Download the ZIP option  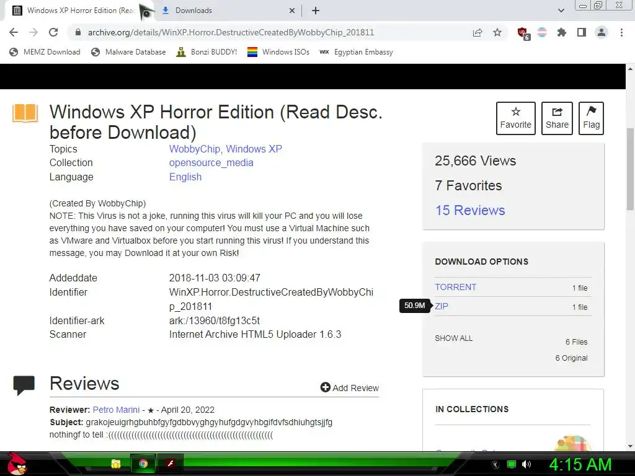(x=442, y=306)
